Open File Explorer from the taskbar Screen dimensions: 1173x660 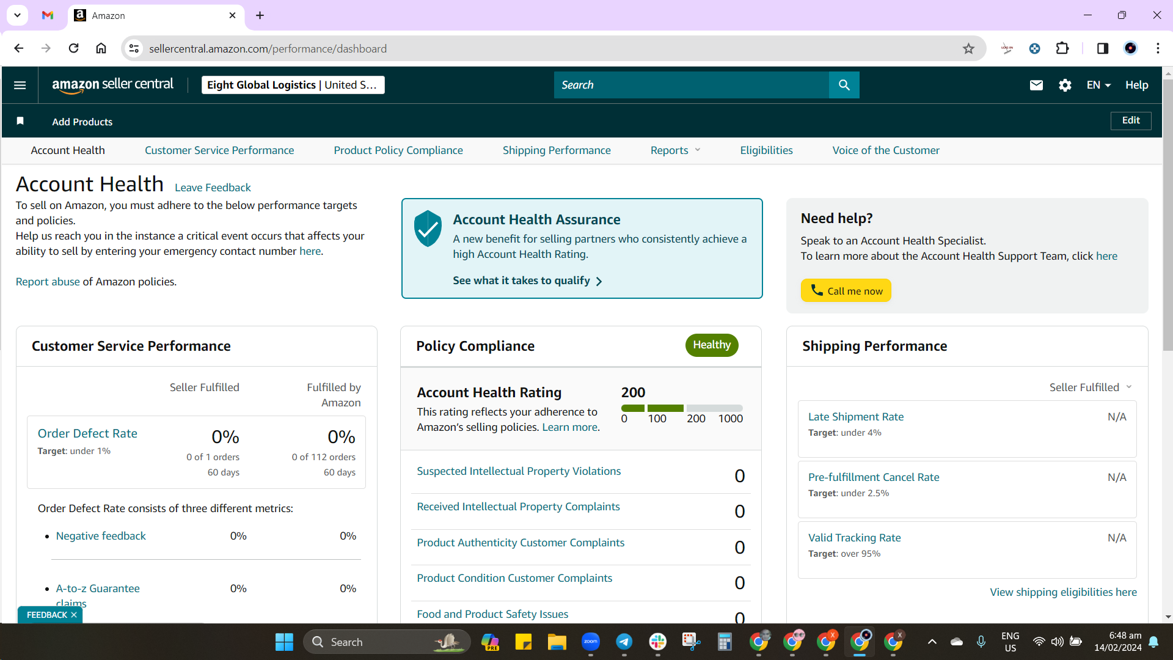557,642
